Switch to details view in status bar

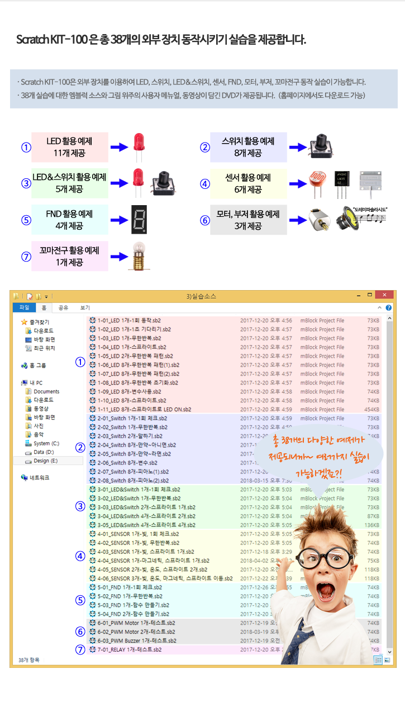point(378,660)
